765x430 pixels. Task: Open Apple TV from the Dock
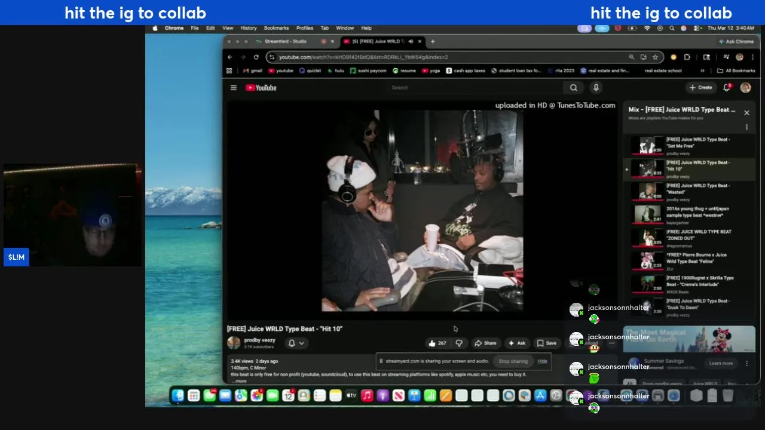coord(351,395)
